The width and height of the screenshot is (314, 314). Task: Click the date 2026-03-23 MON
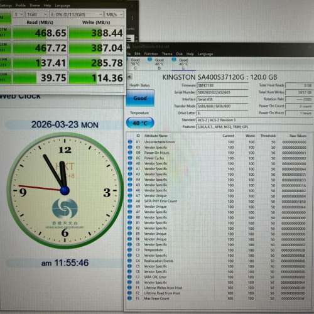(65, 125)
